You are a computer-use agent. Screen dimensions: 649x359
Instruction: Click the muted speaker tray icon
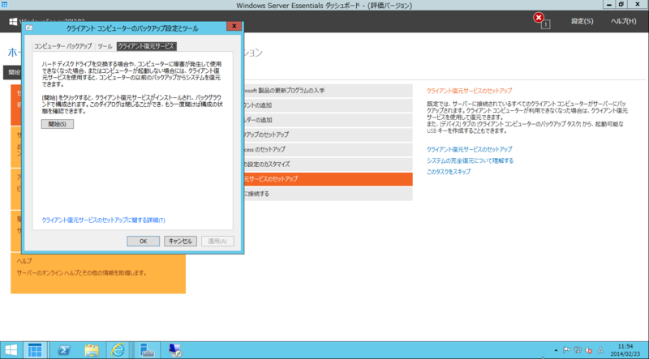click(589, 350)
